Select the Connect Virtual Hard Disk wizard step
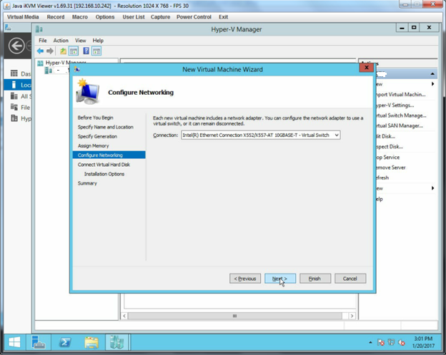Viewport: 446px width, 355px height. coord(104,164)
